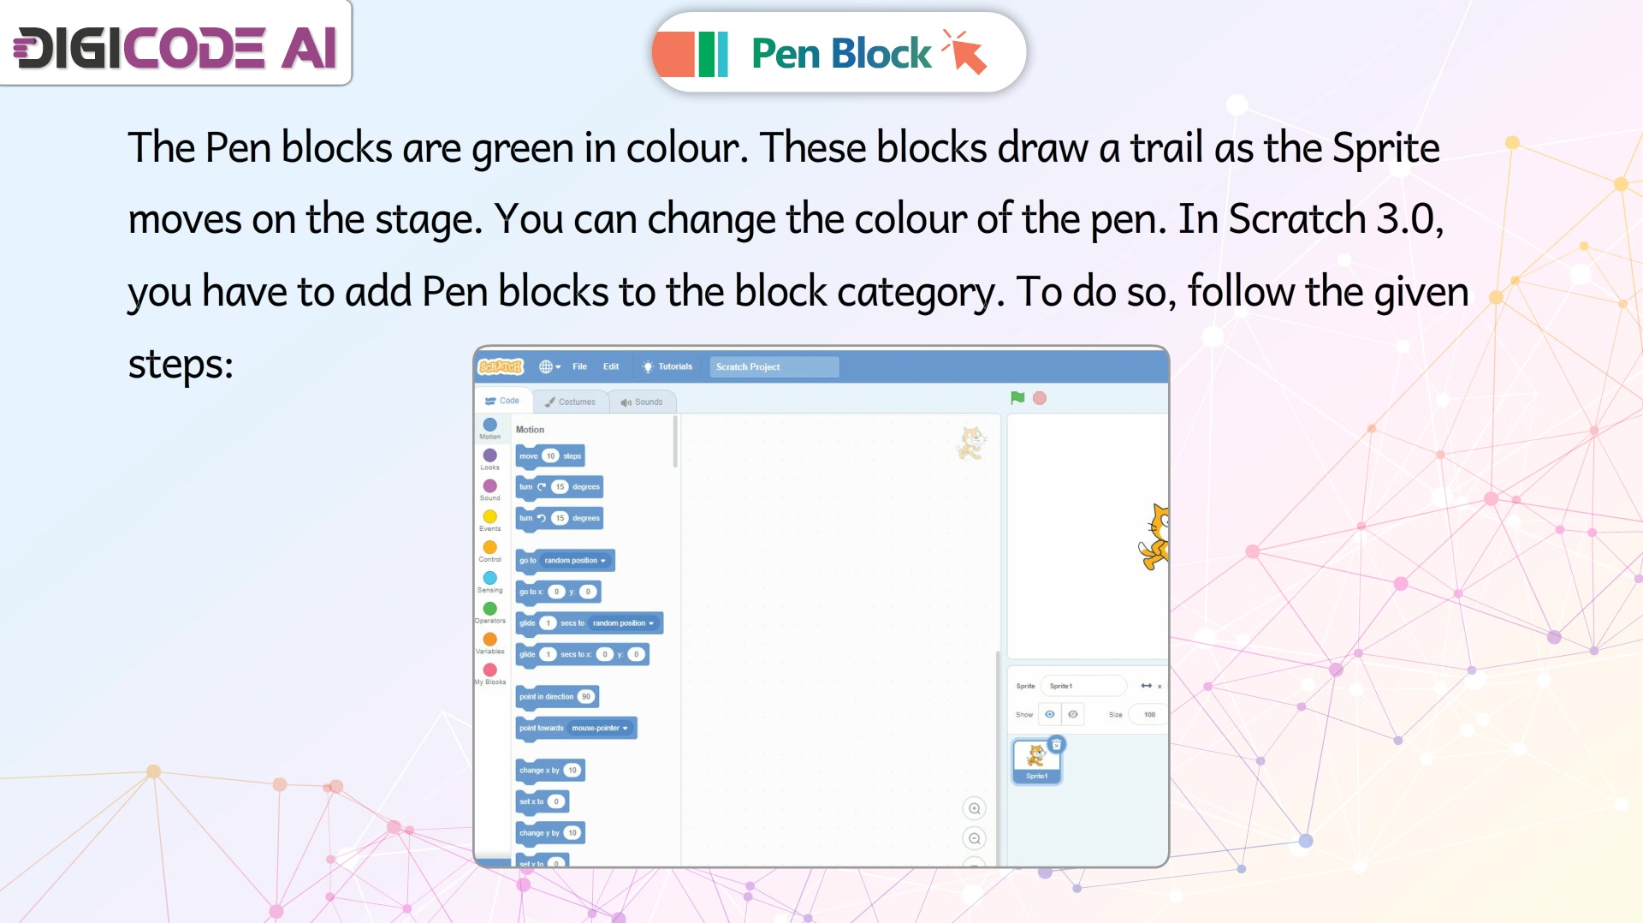Switch to the Costumes tab

click(570, 402)
